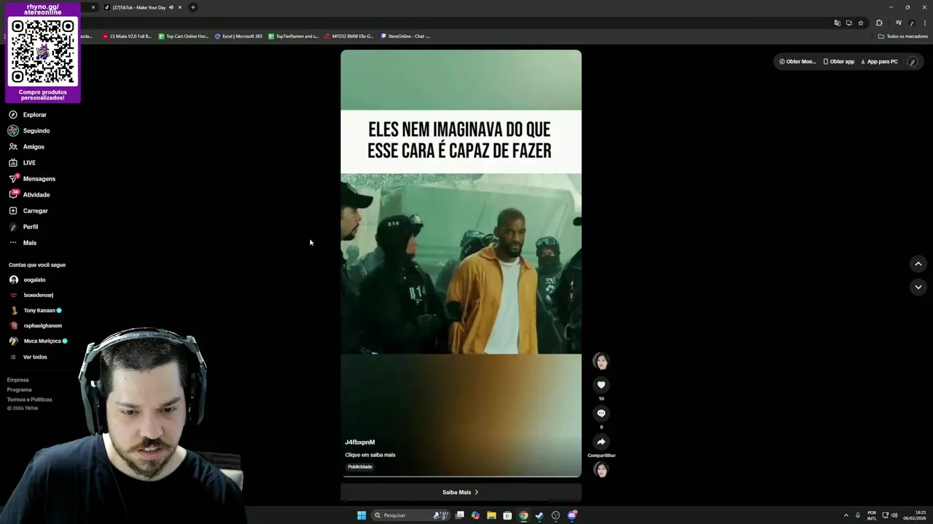Open the Chrome extensions puzzle icon
Screen dimensions: 933x524
[x=879, y=23]
